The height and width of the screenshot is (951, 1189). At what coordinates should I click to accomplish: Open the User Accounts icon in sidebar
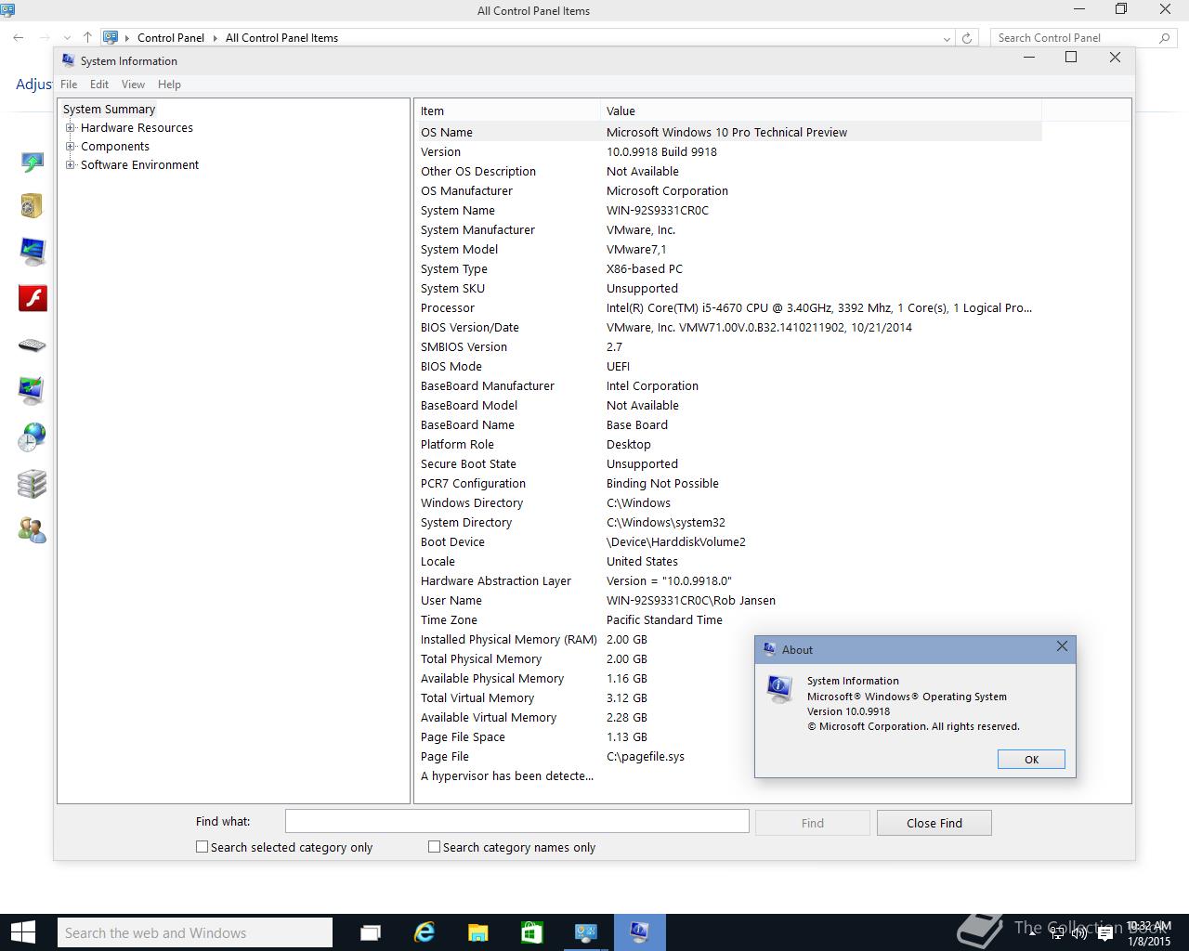click(33, 530)
